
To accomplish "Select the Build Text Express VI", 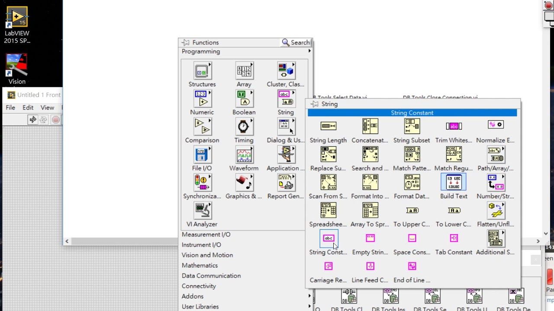I will (454, 182).
